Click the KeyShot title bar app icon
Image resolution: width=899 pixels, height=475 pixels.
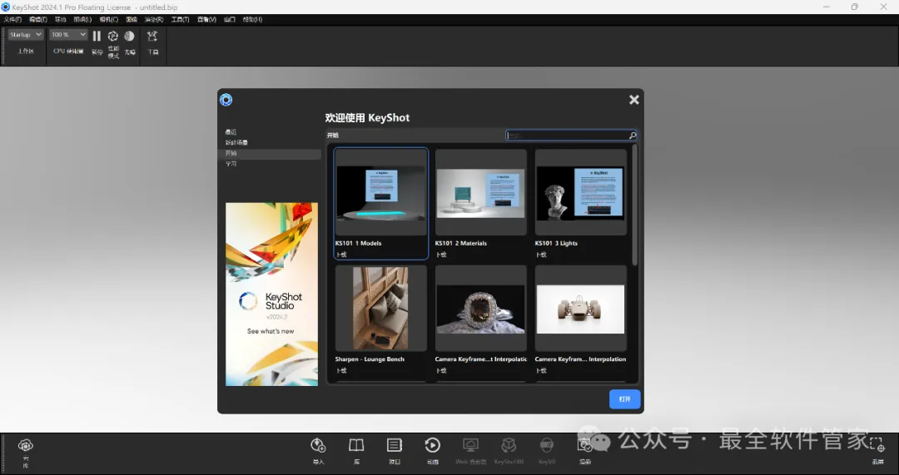[x=6, y=7]
